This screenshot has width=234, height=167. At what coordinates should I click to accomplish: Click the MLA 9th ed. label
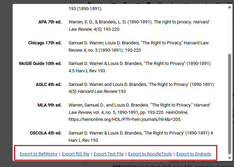[49, 105]
